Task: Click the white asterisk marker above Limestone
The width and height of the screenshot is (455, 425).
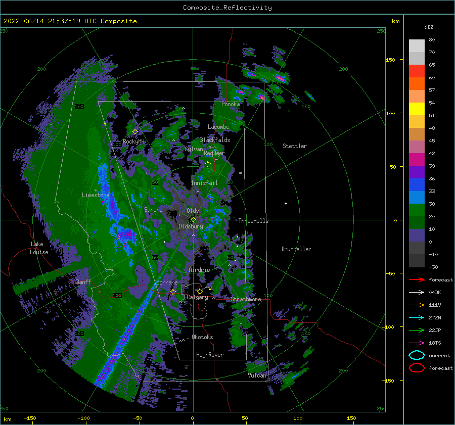Action: [x=96, y=191]
